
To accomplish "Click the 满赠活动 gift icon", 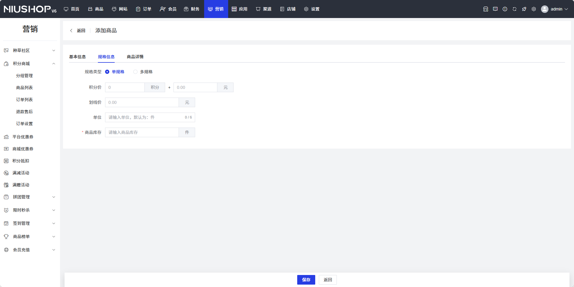I will click(6, 185).
